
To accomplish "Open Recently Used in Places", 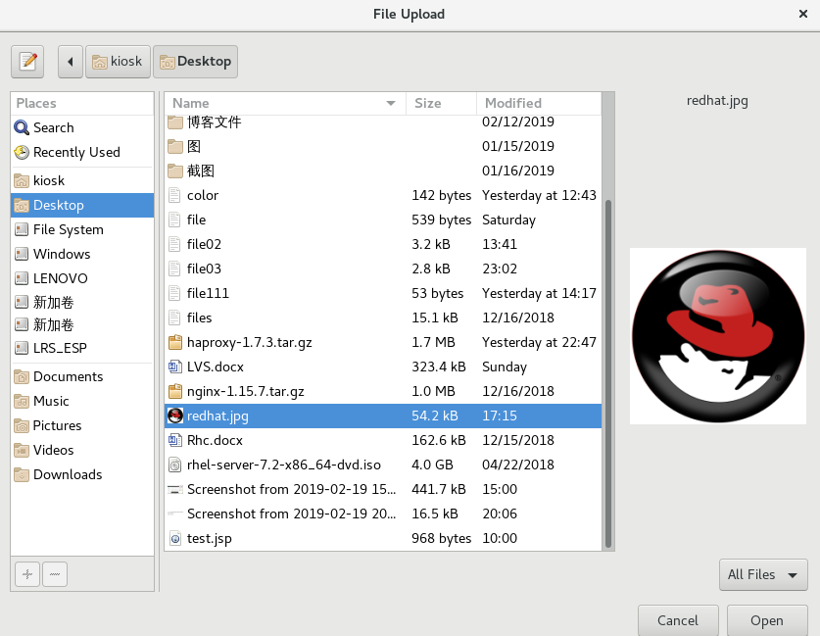I will coord(82,152).
